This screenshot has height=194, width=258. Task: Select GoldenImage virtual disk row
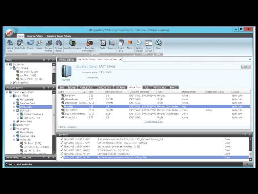pos(154,99)
